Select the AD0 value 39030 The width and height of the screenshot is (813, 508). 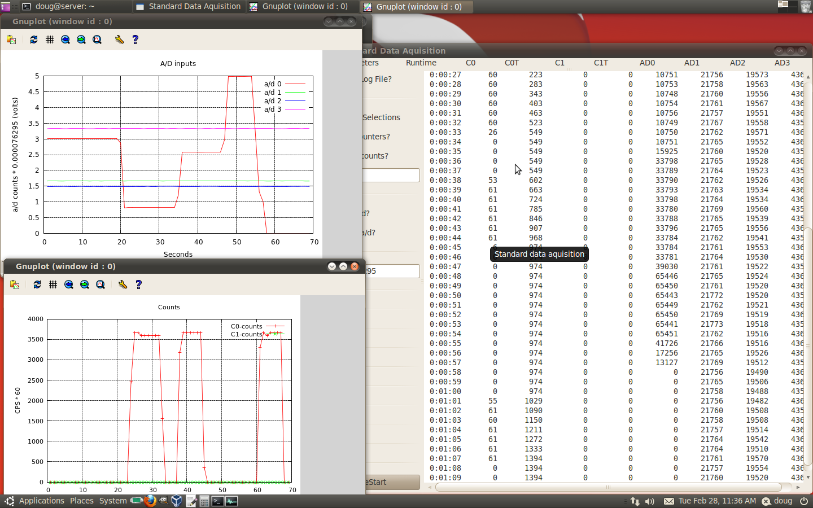(667, 266)
